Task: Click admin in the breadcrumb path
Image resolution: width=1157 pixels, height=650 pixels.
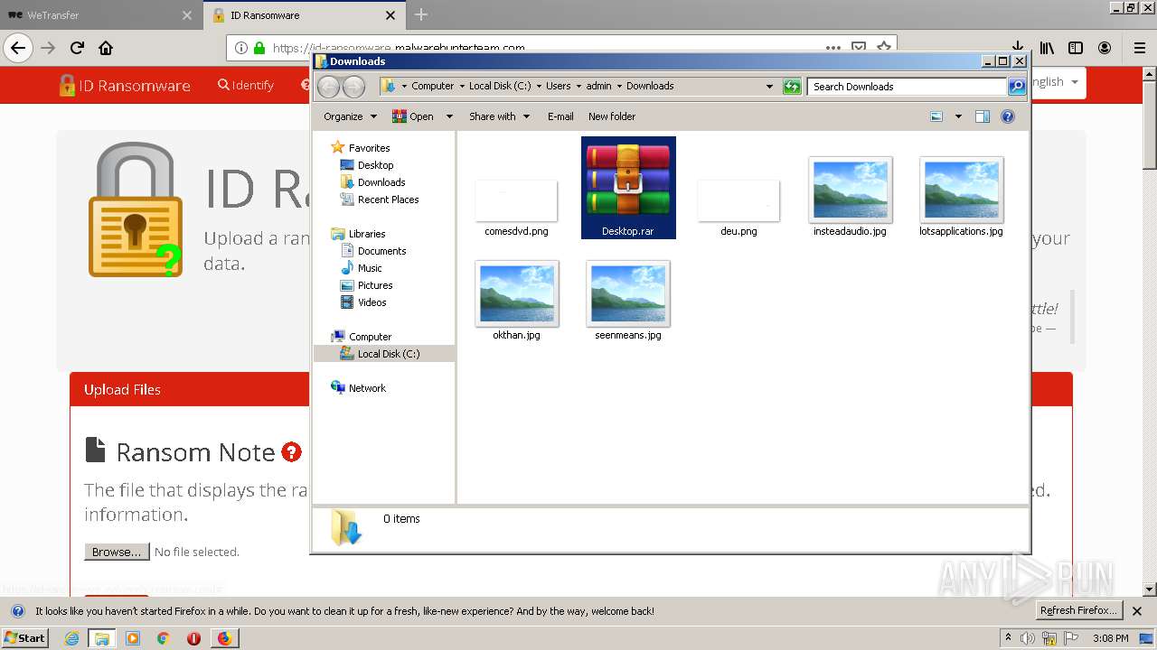Action: pos(598,86)
